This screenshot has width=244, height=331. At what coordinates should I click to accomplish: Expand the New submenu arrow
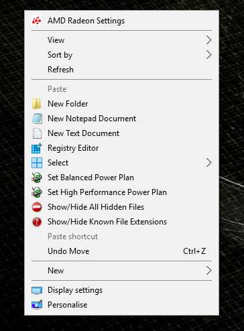point(208,271)
